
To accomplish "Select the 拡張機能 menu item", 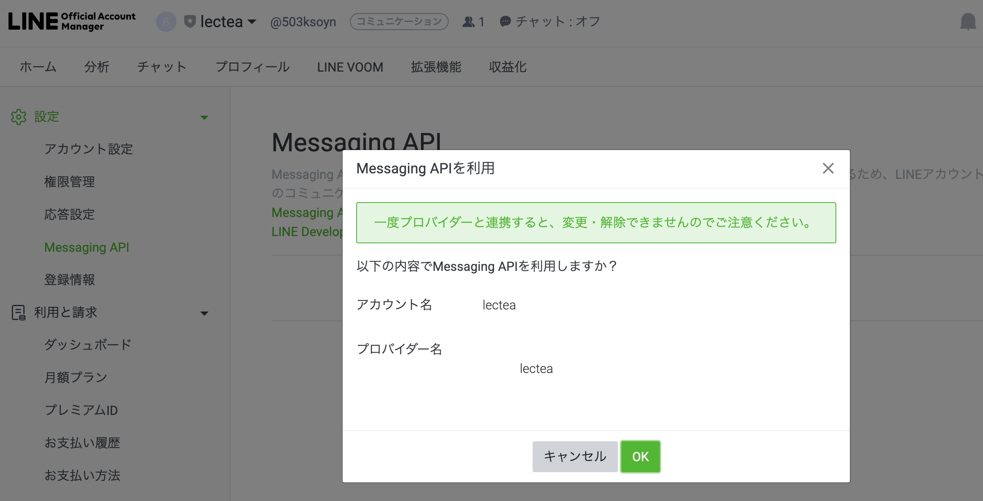I will pyautogui.click(x=436, y=67).
